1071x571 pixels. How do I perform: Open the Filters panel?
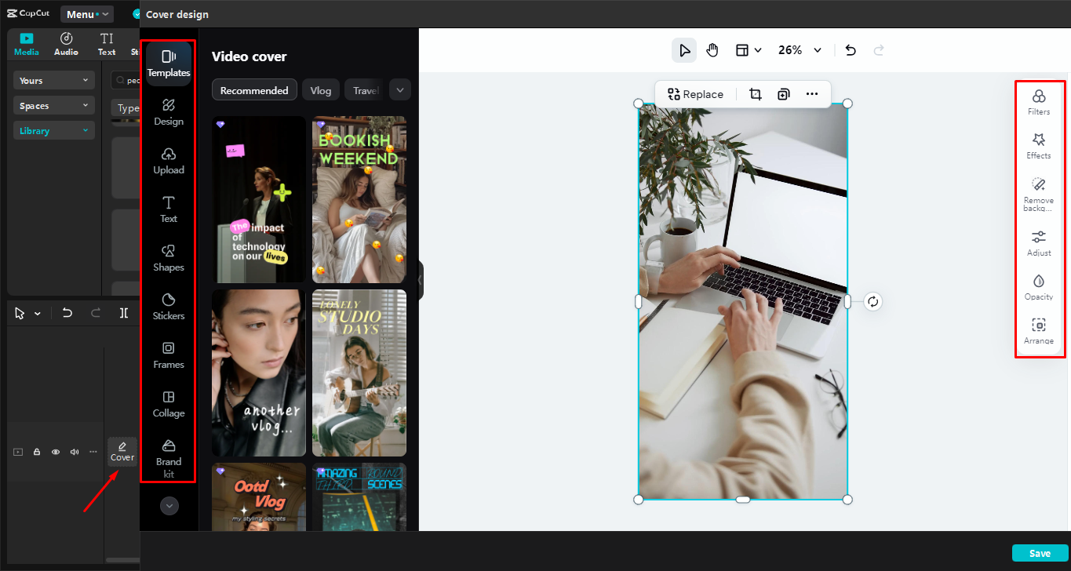tap(1038, 103)
